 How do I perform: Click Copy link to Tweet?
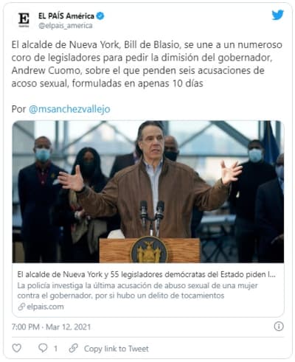coord(117,349)
